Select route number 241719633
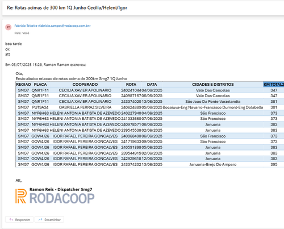The height and width of the screenshot is (229, 284). (131, 141)
